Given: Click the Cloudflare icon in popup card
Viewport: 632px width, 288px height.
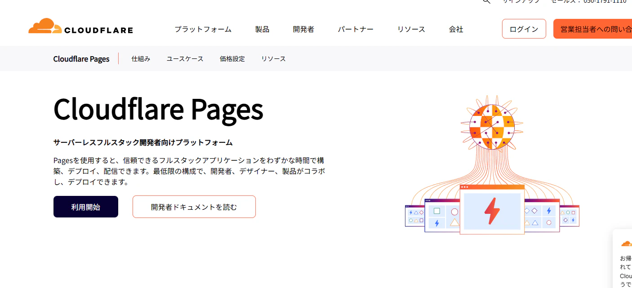Looking at the screenshot, I should click(x=627, y=244).
